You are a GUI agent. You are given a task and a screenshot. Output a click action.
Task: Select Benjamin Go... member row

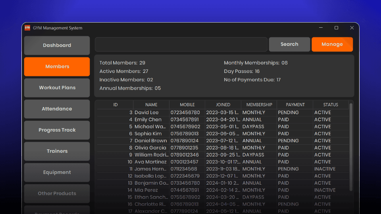[223, 183]
